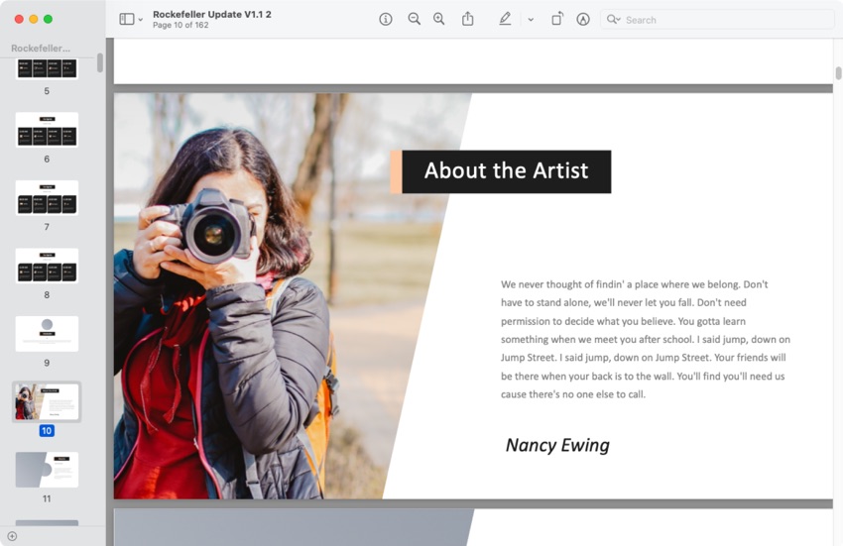Minimize the Preview window

pyautogui.click(x=34, y=20)
